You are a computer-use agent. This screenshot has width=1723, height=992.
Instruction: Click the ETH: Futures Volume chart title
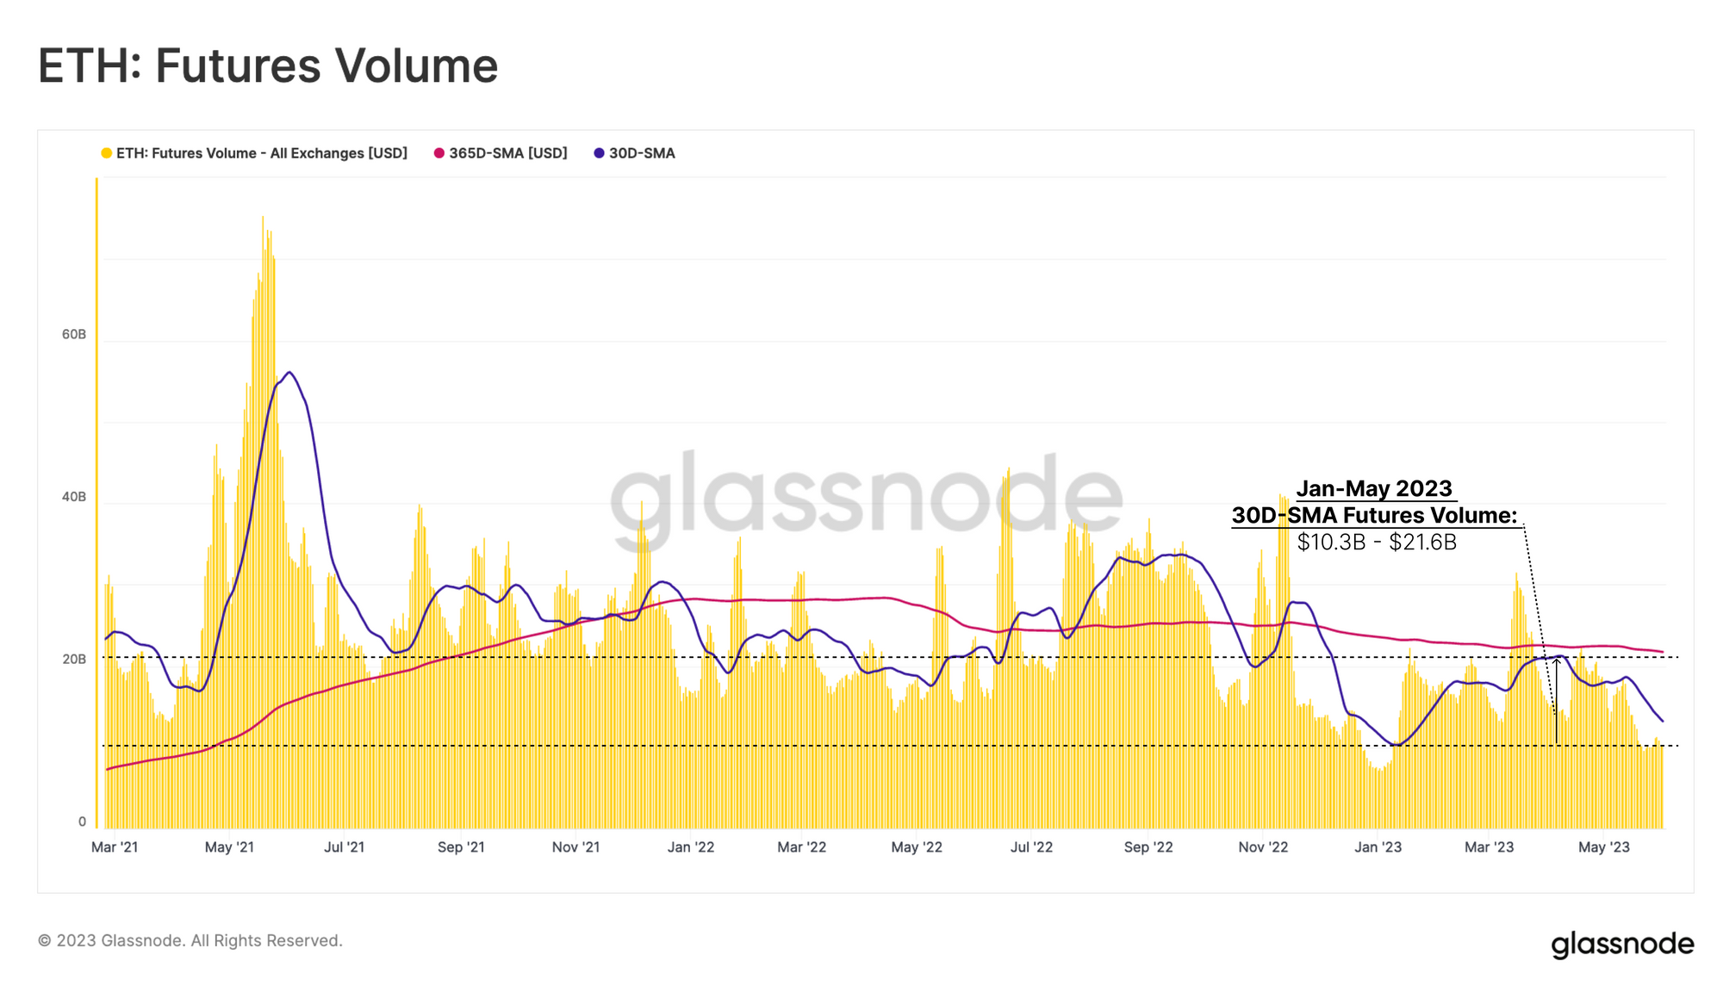(x=268, y=65)
